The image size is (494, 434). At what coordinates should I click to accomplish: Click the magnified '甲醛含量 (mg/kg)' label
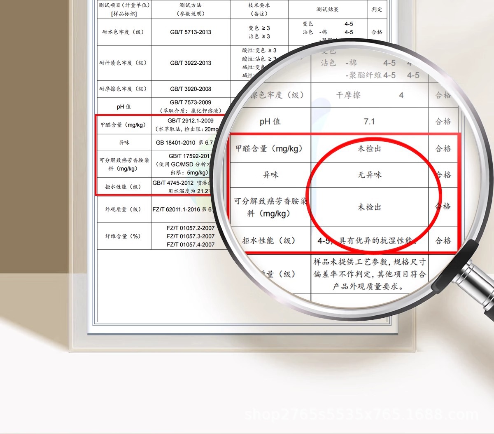[269, 148]
